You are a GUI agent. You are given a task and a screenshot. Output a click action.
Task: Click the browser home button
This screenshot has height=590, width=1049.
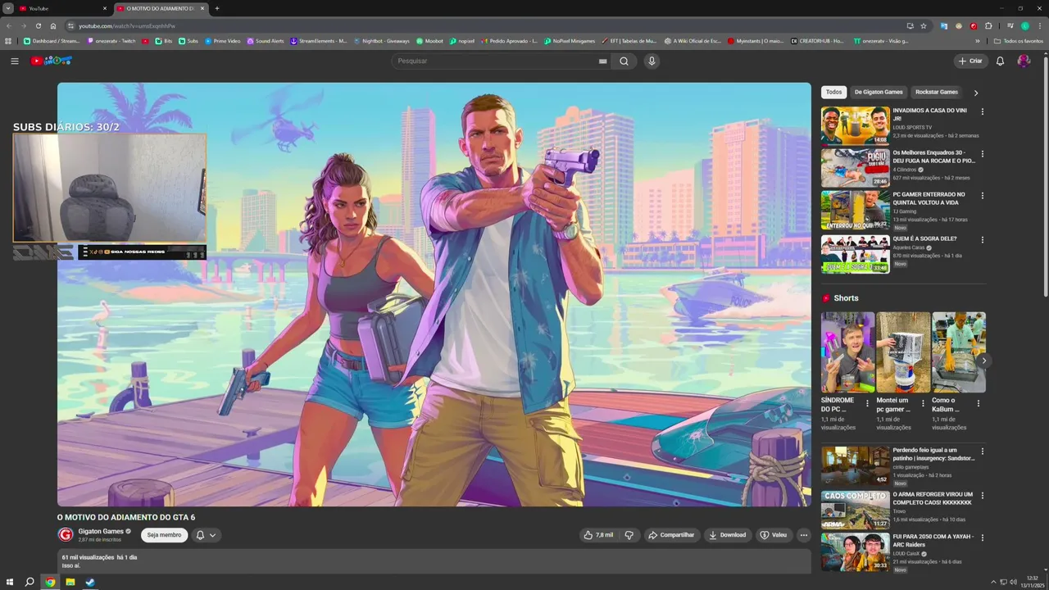pos(53,25)
